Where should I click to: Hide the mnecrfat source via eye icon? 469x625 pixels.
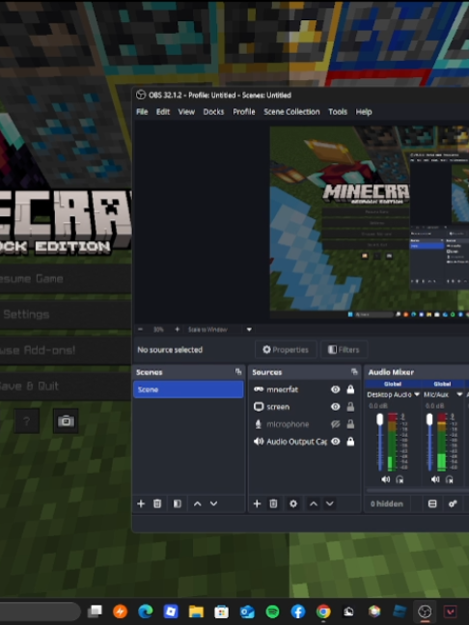336,390
